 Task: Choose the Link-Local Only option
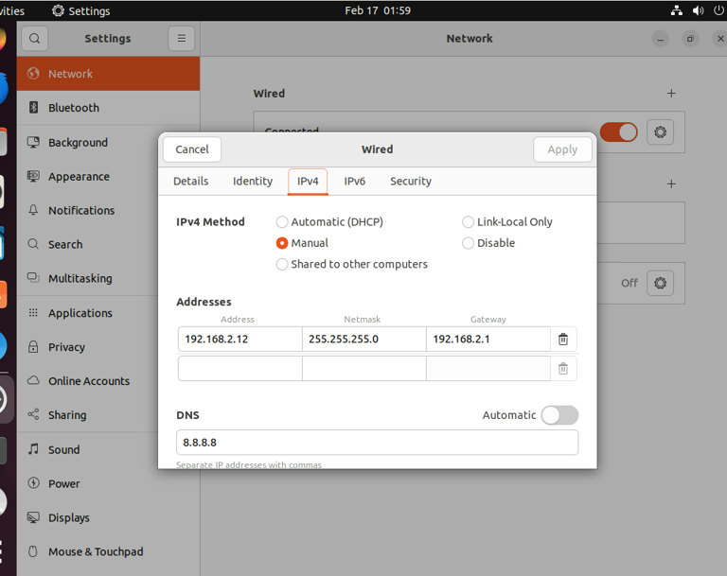(x=468, y=222)
